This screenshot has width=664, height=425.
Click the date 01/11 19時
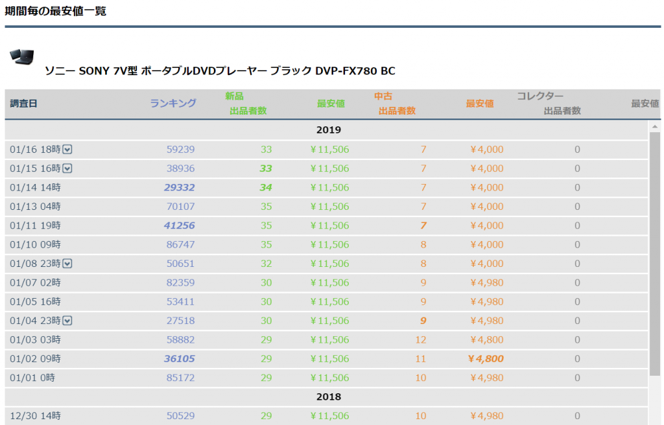click(36, 225)
